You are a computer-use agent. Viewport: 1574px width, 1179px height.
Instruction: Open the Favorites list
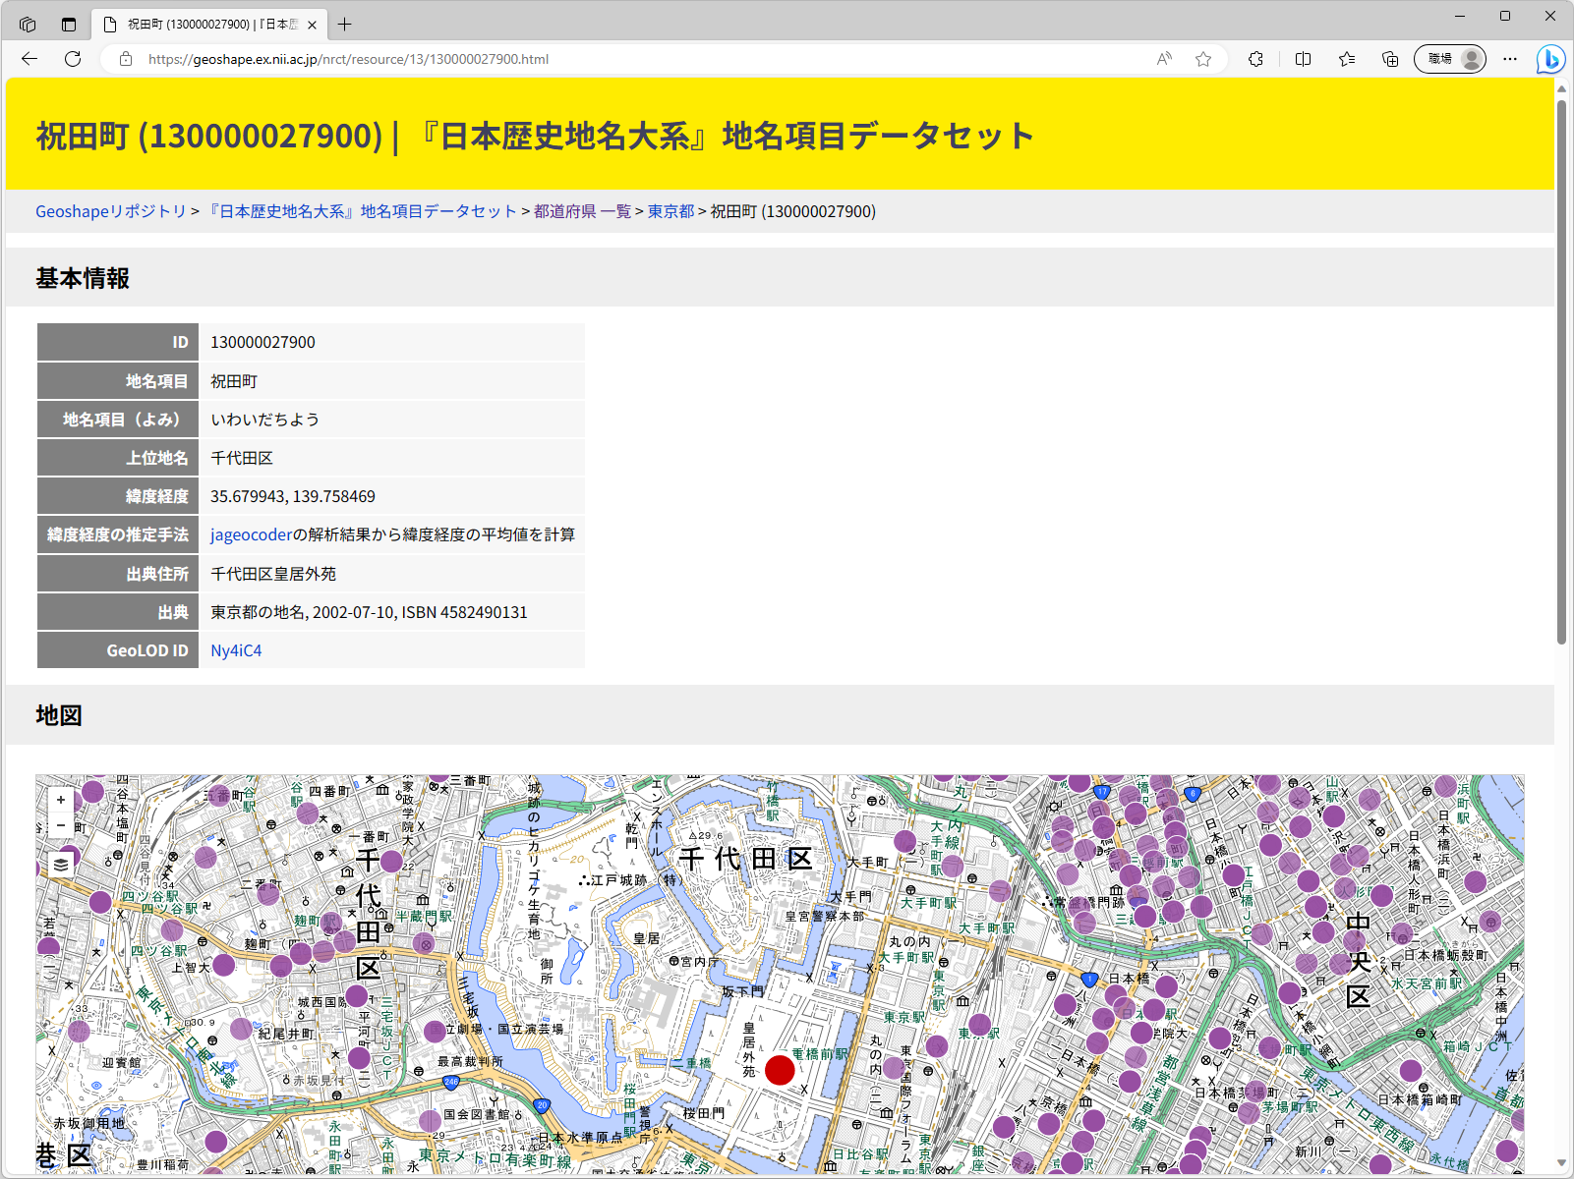coord(1346,59)
